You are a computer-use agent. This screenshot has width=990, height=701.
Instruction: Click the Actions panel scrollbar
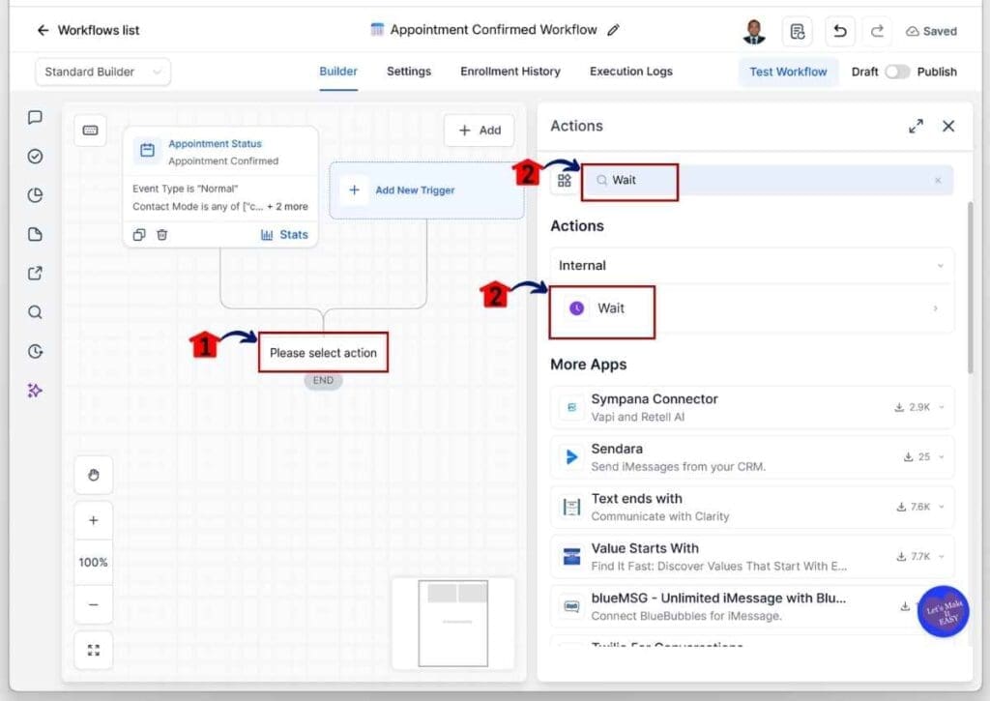click(971, 287)
